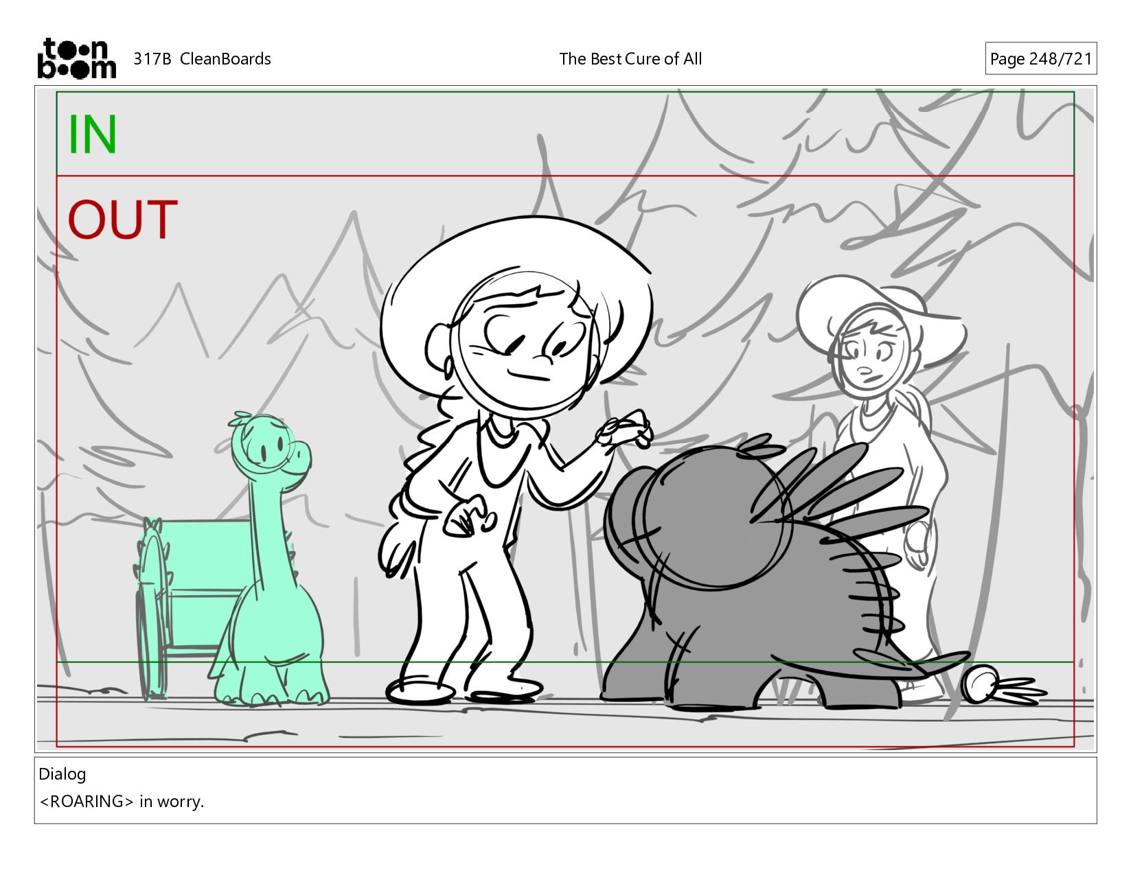Image resolution: width=1133 pixels, height=875 pixels.
Task: Click the 'Dialog' caption heading
Action: point(62,774)
